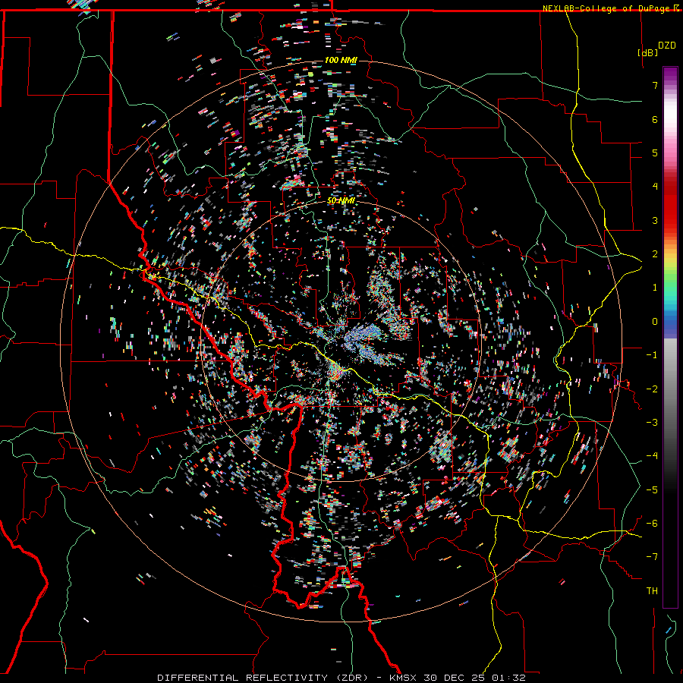The width and height of the screenshot is (683, 683).
Task: Click the 7 value on color scale
Action: [x=655, y=85]
